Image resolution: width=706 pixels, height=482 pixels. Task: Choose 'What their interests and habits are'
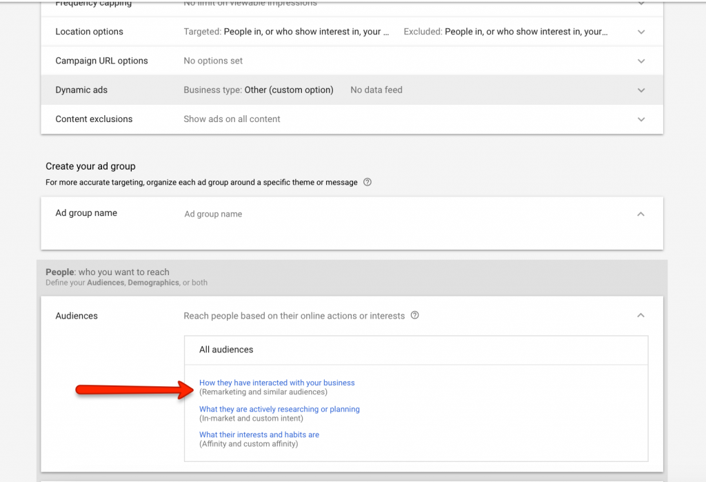pos(259,435)
